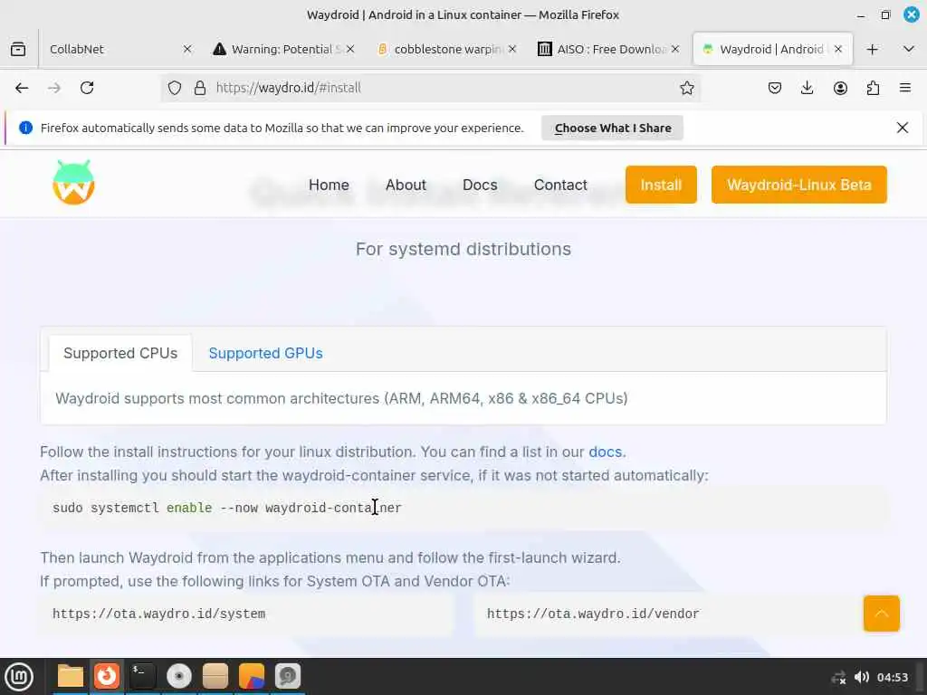The width and height of the screenshot is (927, 695).
Task: Follow the docs link in instructions
Action: pyautogui.click(x=605, y=452)
